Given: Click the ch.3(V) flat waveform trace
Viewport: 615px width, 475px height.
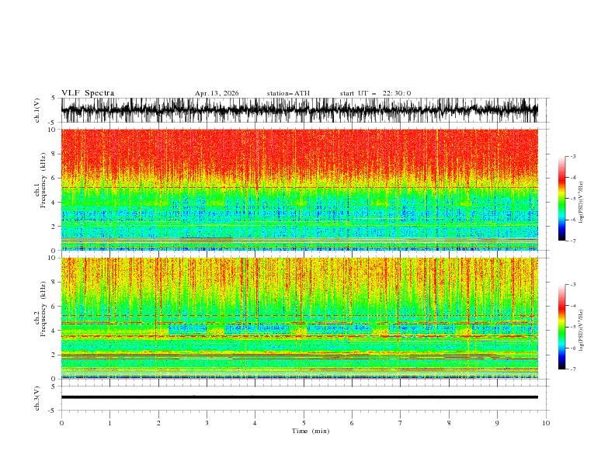Looking at the screenshot, I should [x=300, y=397].
